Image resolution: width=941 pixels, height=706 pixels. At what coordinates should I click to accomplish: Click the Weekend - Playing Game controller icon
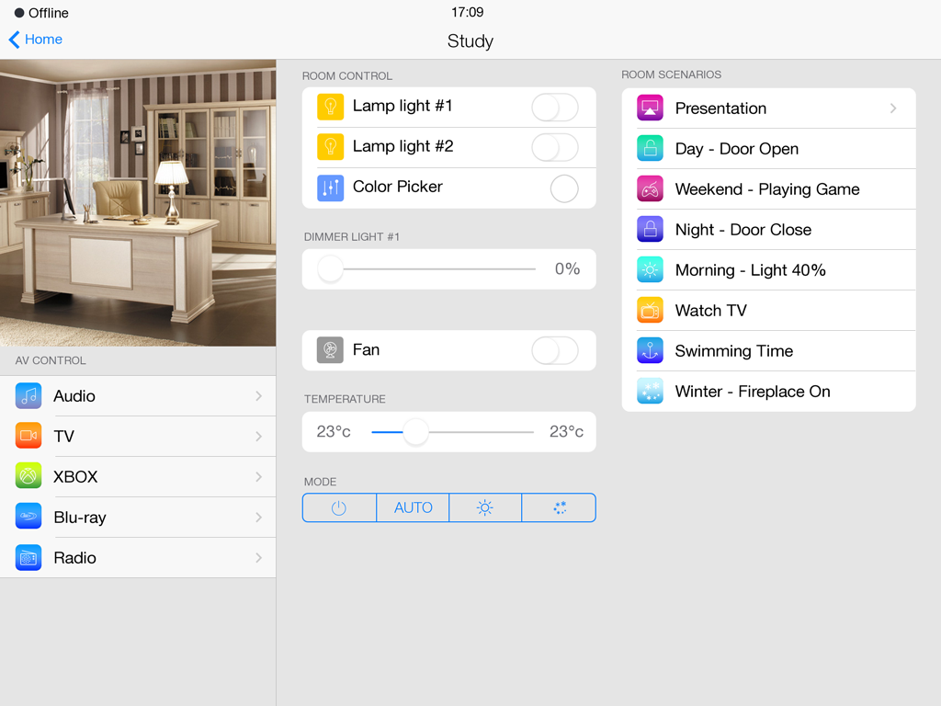point(650,189)
